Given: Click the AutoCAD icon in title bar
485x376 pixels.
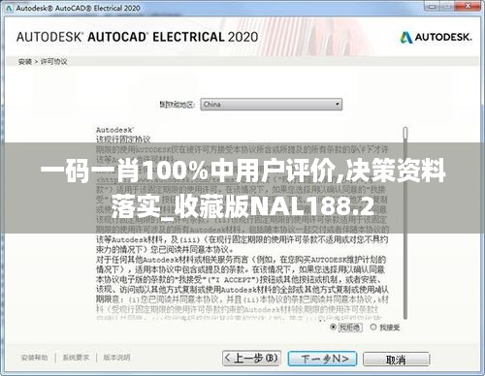Looking at the screenshot, I should click(9, 8).
